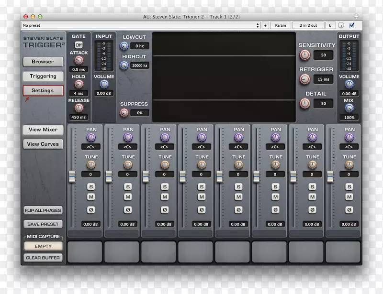Click the Pan knob on channel eight

click(x=349, y=138)
